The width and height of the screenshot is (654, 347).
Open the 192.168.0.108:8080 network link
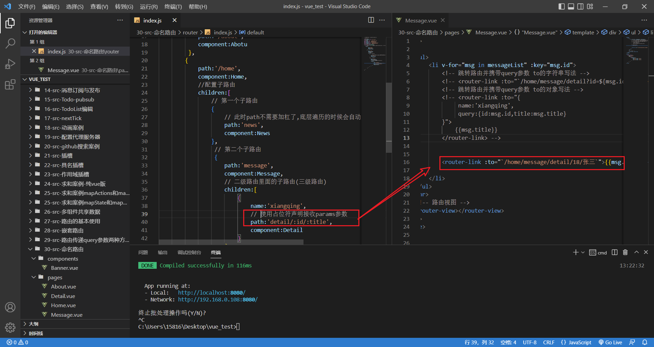click(218, 299)
